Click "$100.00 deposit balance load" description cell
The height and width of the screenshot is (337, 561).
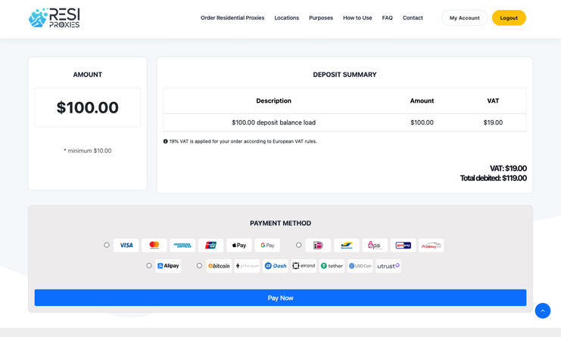pos(274,122)
